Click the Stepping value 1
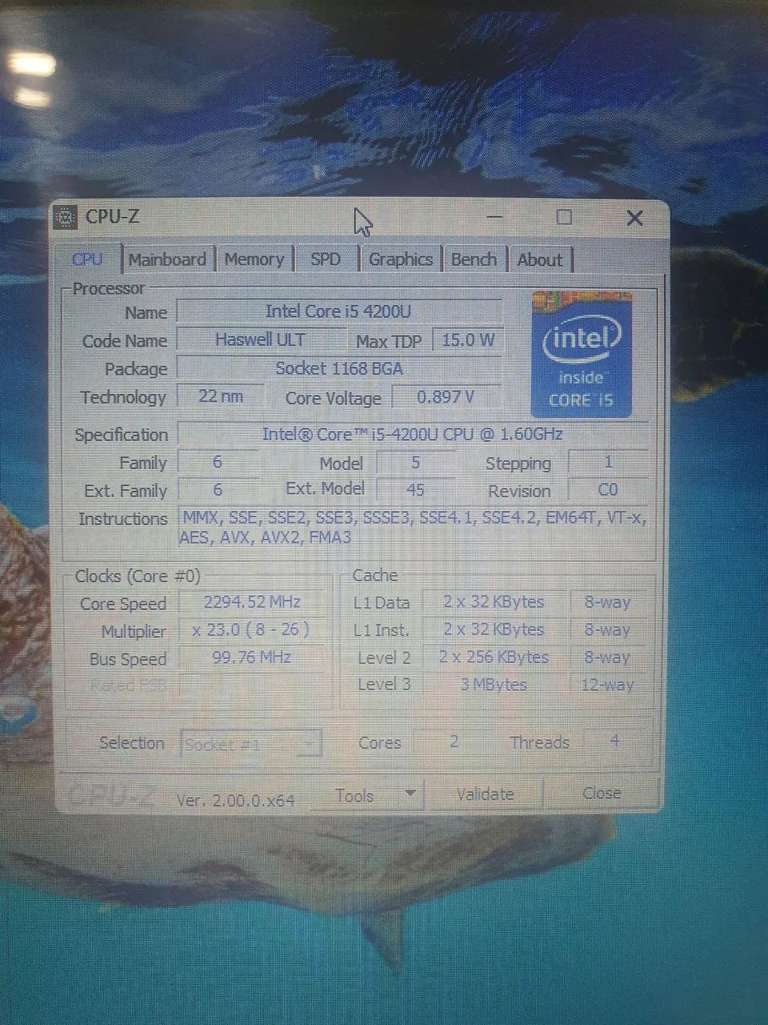The image size is (768, 1025). point(608,462)
